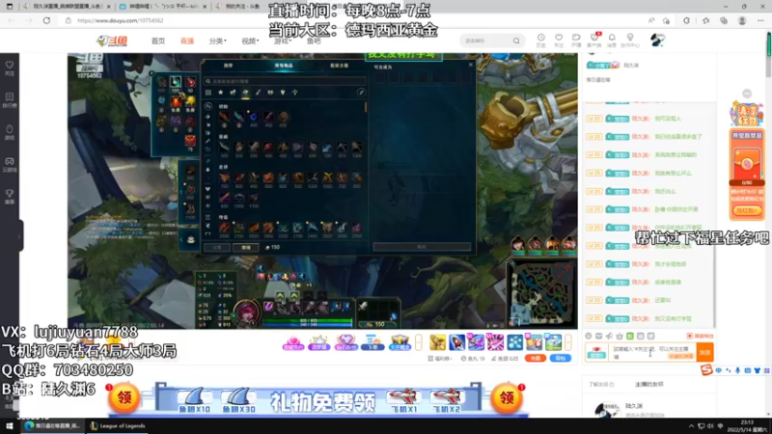772x434 pixels.
Task: Open 关注 heart in left sidebar
Action: tap(10, 68)
